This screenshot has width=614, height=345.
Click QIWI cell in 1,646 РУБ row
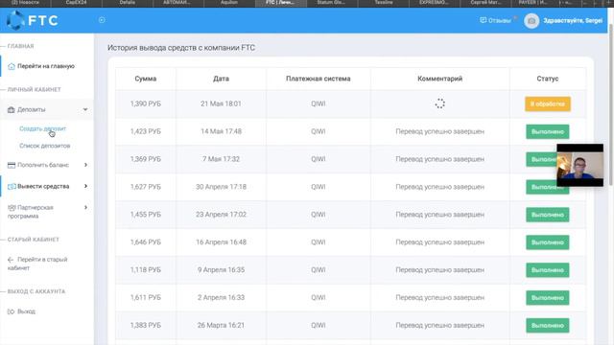318,242
